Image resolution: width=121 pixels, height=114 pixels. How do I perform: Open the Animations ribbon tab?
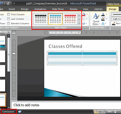pyautogui.click(x=40, y=9)
